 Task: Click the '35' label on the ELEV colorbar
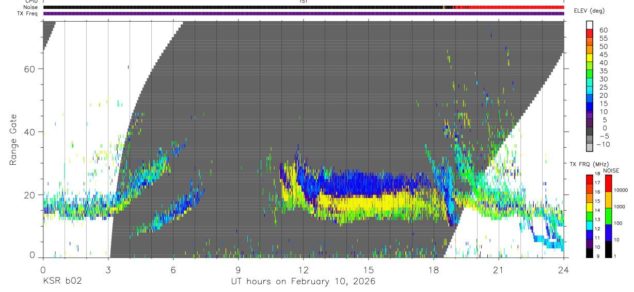click(x=603, y=71)
